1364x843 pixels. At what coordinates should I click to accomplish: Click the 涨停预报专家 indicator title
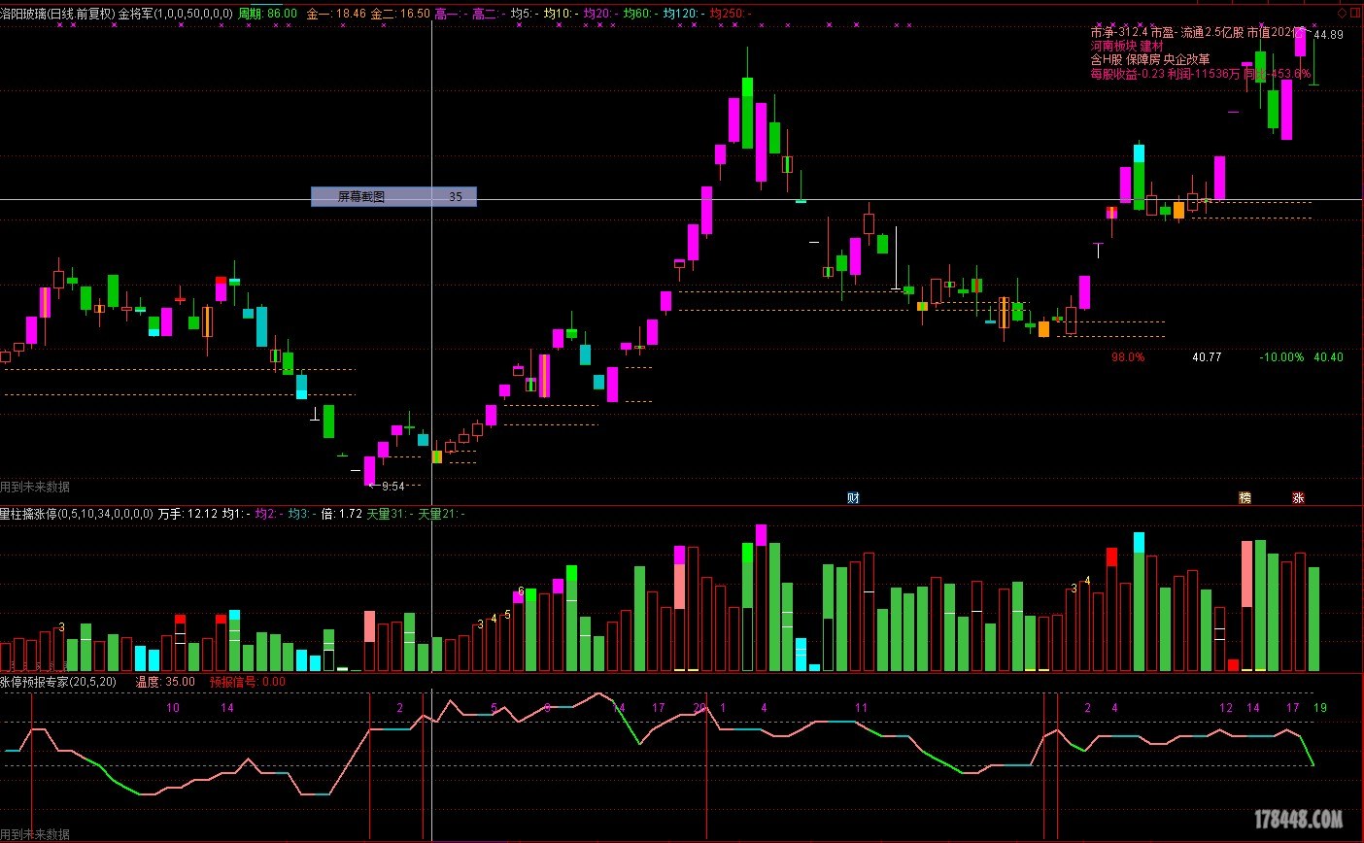58,682
